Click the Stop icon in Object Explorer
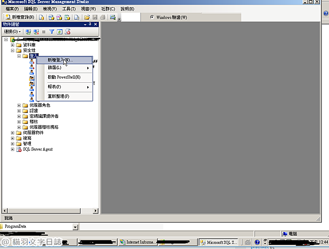The image size is (329, 249). [44, 32]
